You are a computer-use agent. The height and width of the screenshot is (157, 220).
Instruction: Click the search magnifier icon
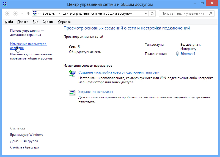tap(210, 13)
